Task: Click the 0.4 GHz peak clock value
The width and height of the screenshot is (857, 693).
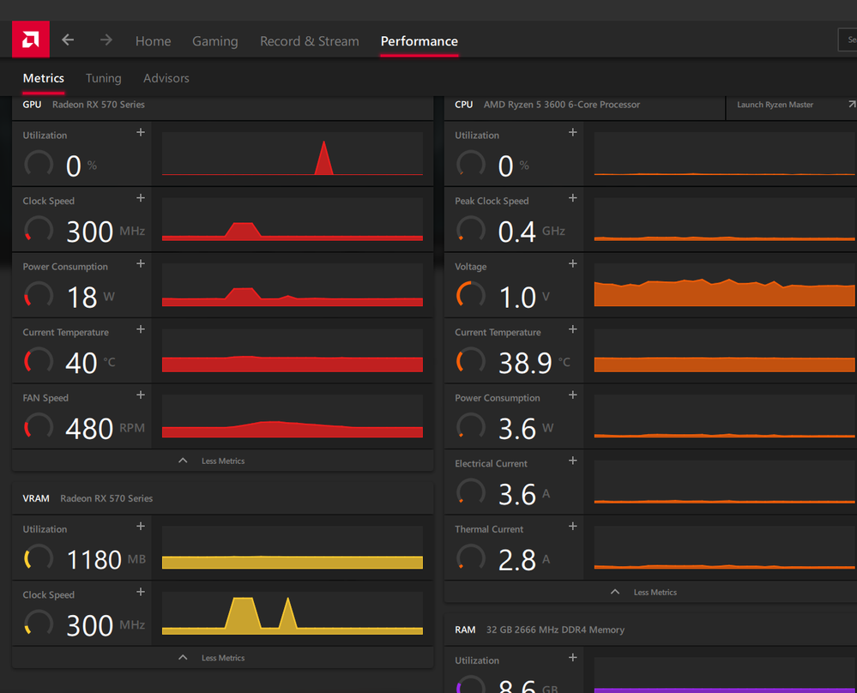Action: pyautogui.click(x=531, y=232)
